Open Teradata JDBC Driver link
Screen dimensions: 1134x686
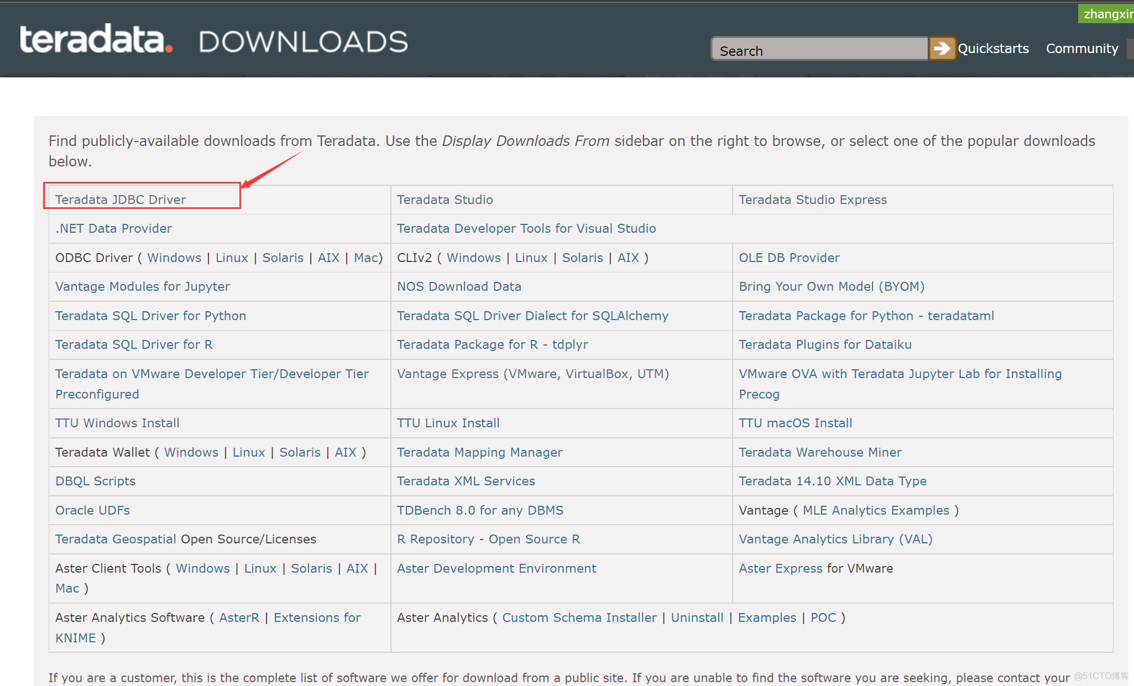(121, 200)
